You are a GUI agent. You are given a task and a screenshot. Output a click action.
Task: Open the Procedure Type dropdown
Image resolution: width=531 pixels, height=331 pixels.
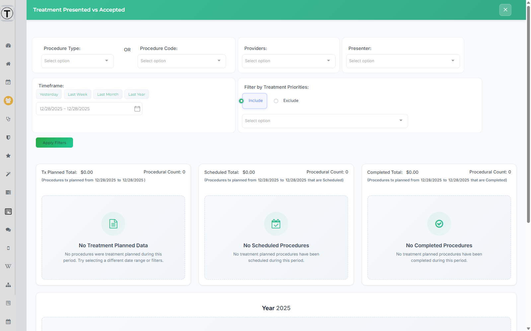77,61
